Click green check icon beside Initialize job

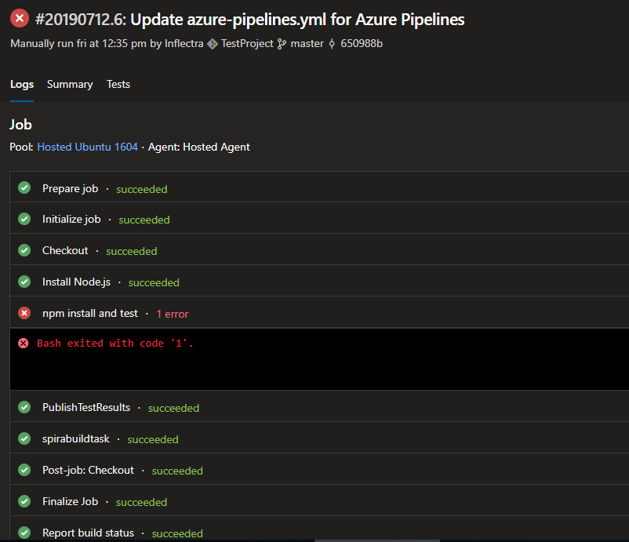click(24, 220)
